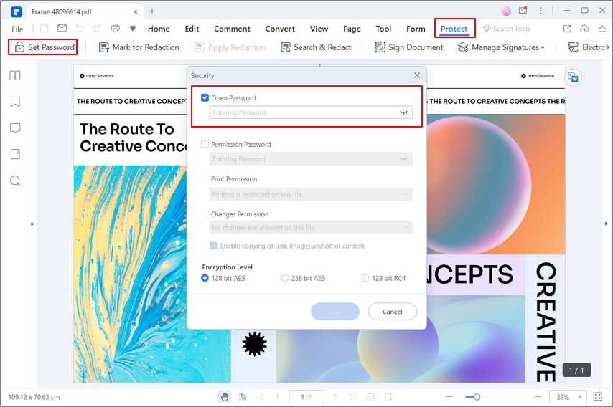Select the hand pan tool
Viewport: 613px width, 407px height.
pos(225,397)
